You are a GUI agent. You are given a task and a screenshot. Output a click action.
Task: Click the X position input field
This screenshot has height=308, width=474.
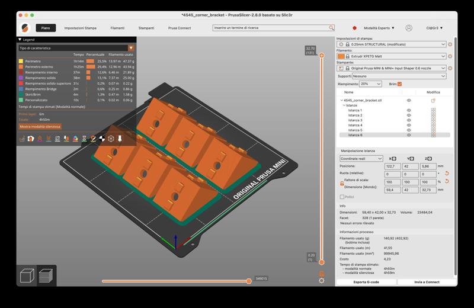[392, 166]
